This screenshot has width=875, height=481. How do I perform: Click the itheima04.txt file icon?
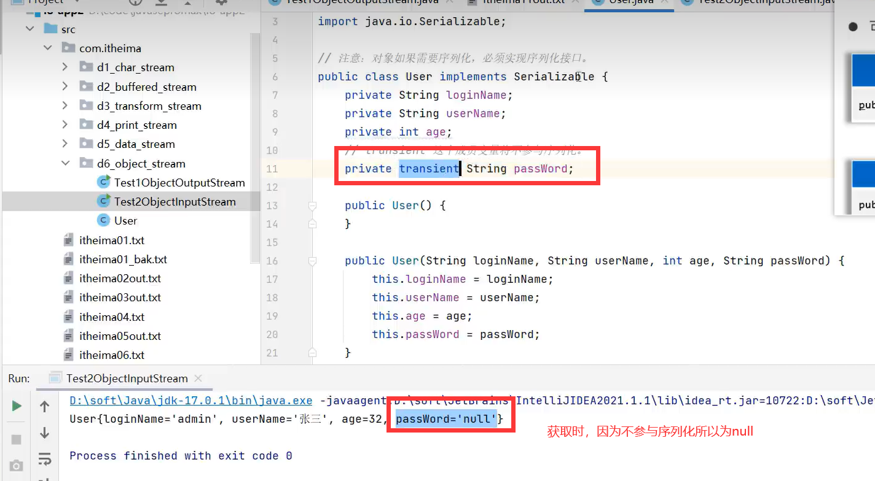[x=69, y=317]
